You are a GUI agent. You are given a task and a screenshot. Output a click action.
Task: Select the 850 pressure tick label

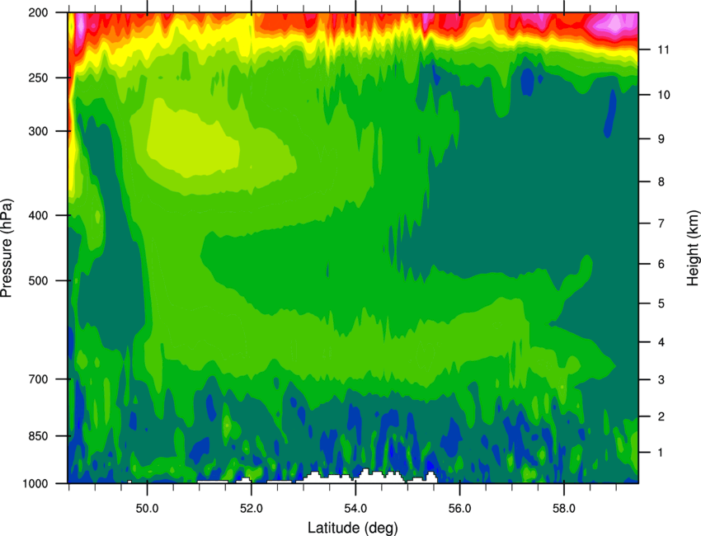(x=39, y=436)
